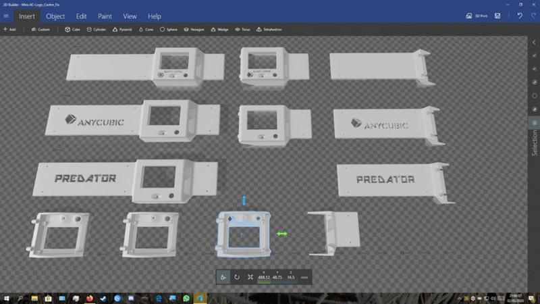Open Microsoft Store from the taskbar
Image resolution: width=540 pixels, height=304 pixels.
coord(48,299)
